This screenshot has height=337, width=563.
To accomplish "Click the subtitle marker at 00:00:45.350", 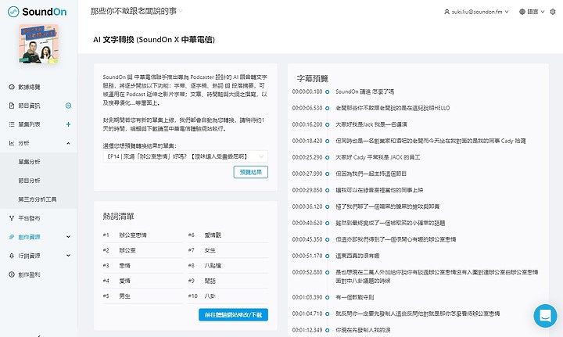I will pos(327,239).
